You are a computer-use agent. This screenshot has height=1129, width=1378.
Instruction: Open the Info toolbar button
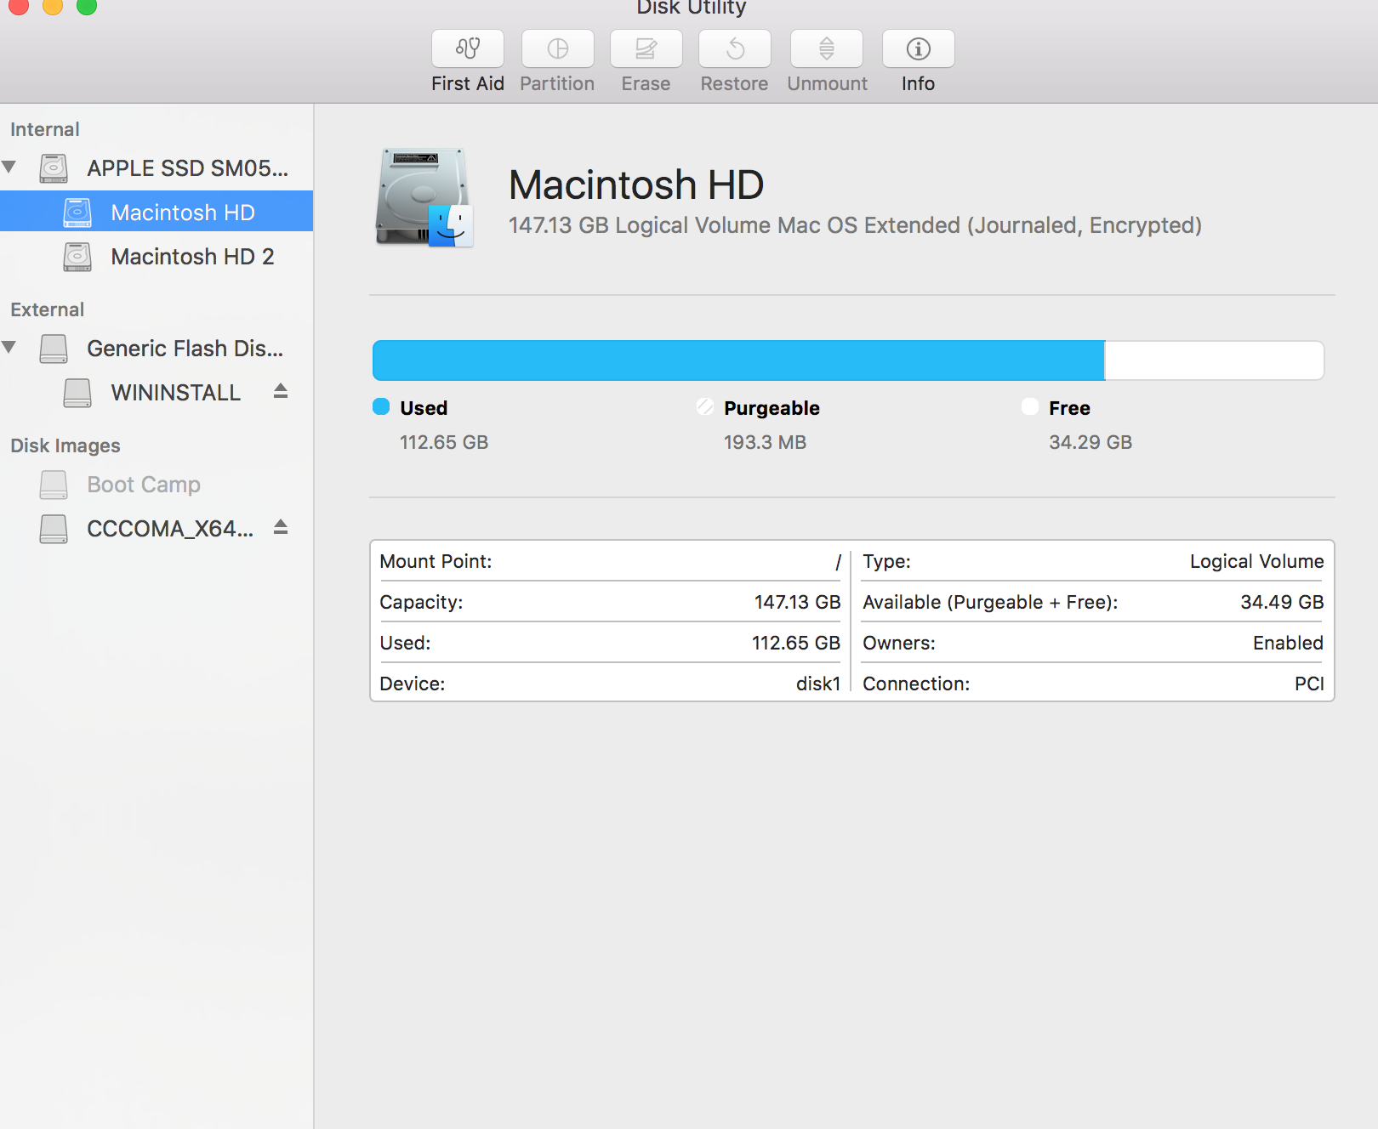(919, 48)
